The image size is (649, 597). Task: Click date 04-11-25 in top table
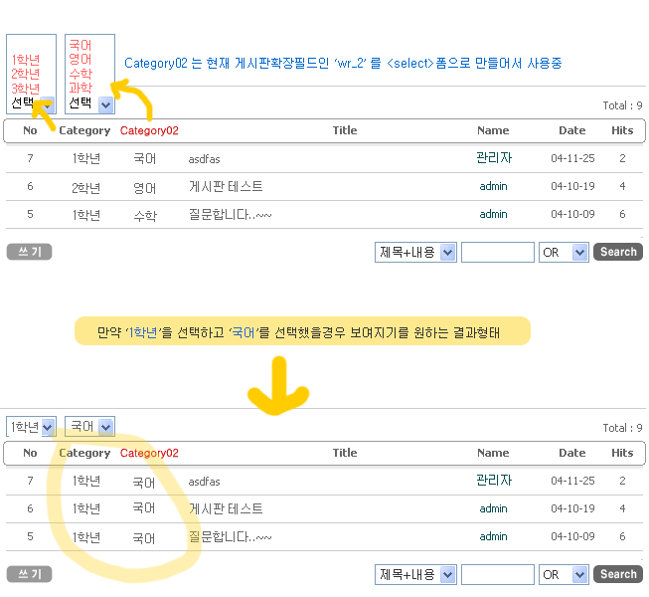point(572,158)
